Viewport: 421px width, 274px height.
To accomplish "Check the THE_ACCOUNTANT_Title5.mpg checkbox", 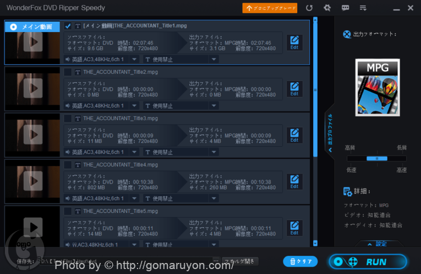I will pos(68,211).
